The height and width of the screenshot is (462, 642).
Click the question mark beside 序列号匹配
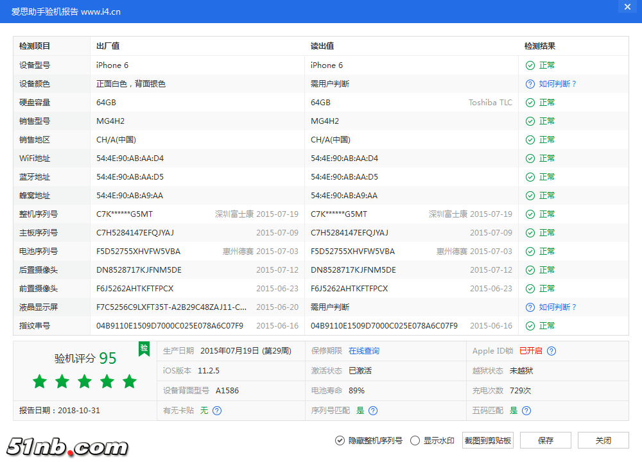(x=373, y=410)
